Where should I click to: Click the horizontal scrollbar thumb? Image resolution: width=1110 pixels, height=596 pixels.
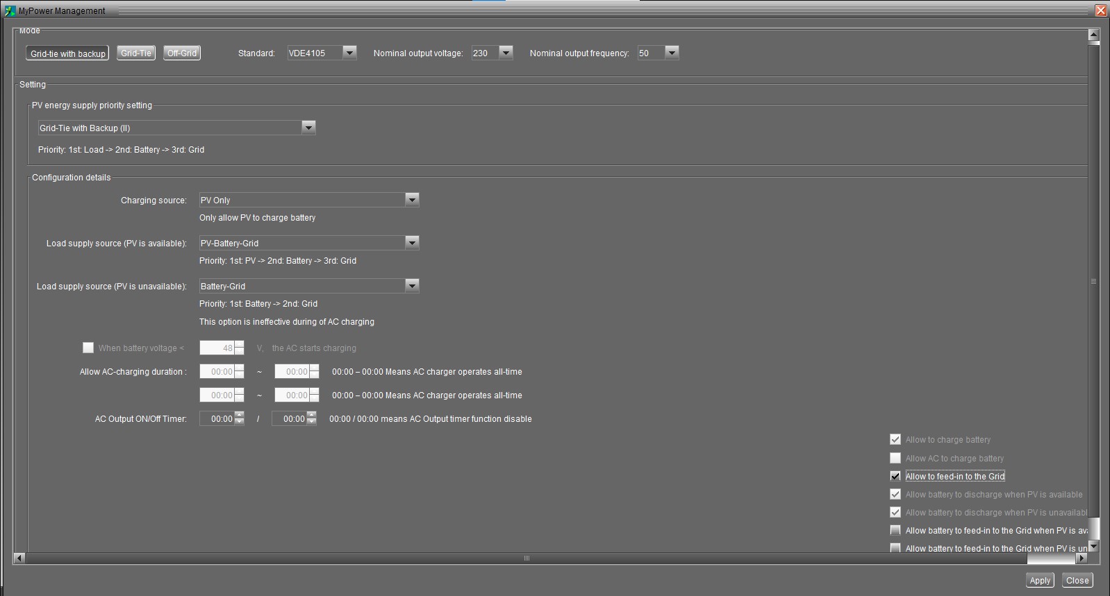point(527,558)
